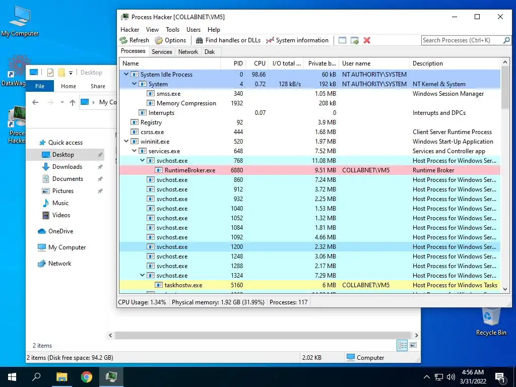The height and width of the screenshot is (387, 516).
Task: Click CPU Usage in status bar
Action: [142, 302]
